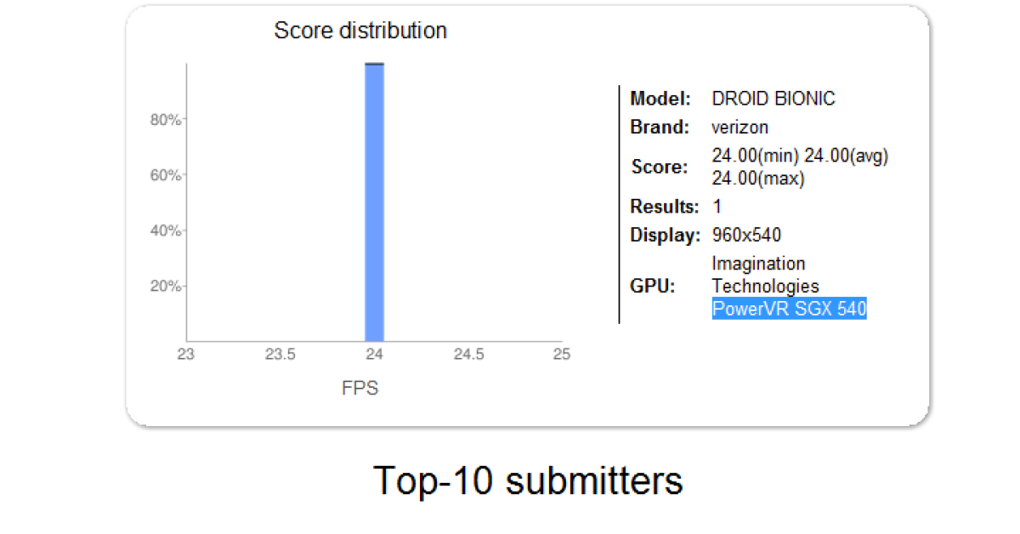
Task: Select highlighted text 'PowerVR SGX 540'
Action: pos(789,309)
